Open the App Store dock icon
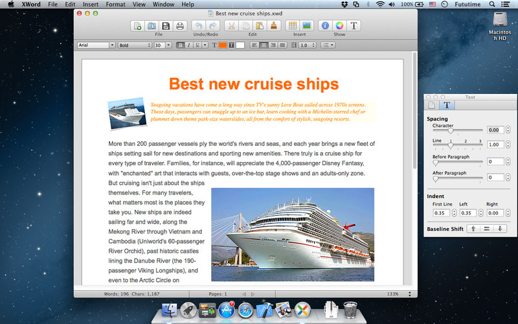Screen dimensions: 518x324 click(227, 310)
